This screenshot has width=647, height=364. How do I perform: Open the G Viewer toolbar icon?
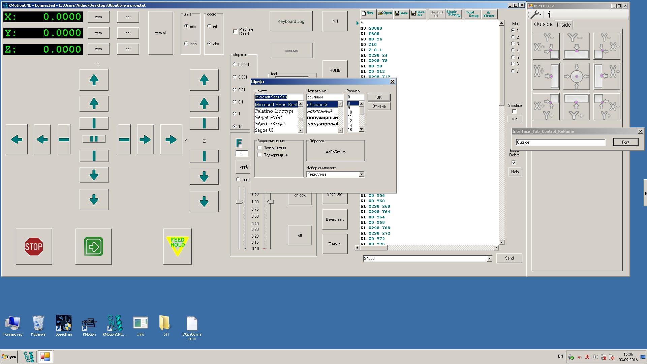point(489,14)
